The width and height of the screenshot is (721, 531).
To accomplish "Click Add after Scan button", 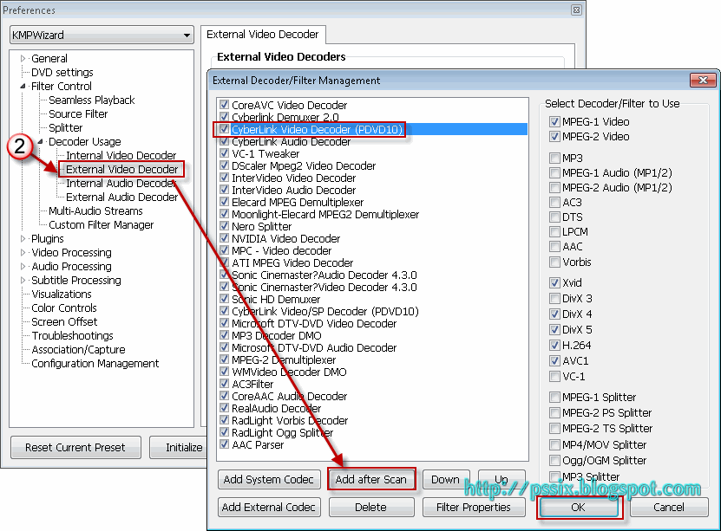I will click(371, 479).
